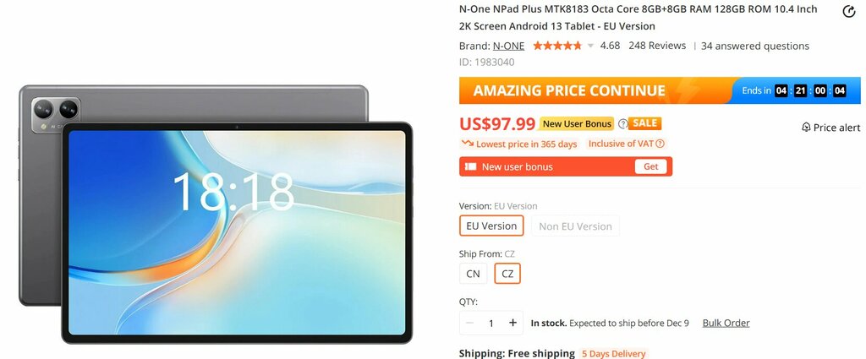Expand the rating breakdown dropdown arrow
The height and width of the screenshot is (359, 866).
590,46
